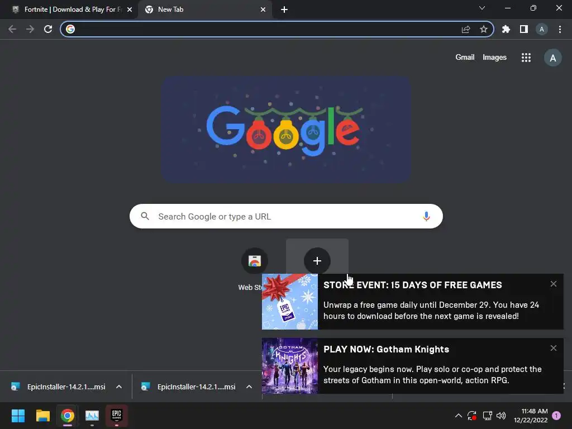572x429 pixels.
Task: Dismiss the Gotham Knights notification
Action: click(554, 348)
